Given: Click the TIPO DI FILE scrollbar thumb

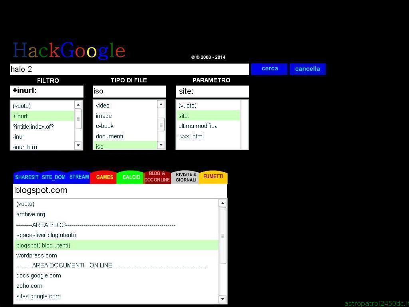Looking at the screenshot, I should point(161,125).
